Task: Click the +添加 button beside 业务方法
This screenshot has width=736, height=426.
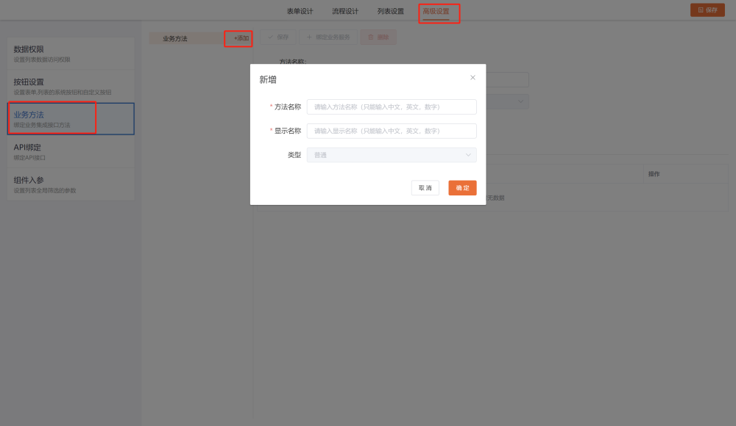Action: click(241, 37)
